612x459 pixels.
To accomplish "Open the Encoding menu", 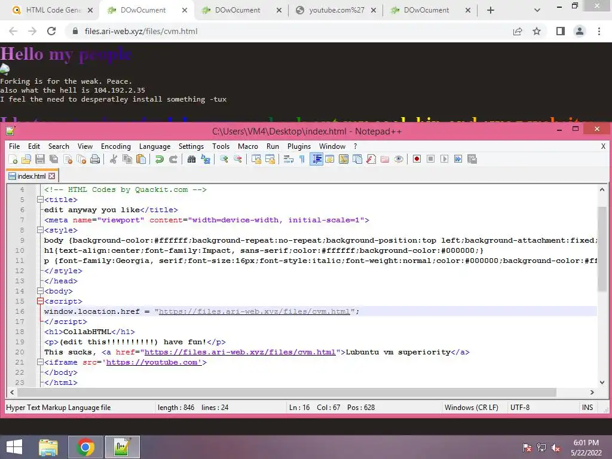I will (x=116, y=146).
